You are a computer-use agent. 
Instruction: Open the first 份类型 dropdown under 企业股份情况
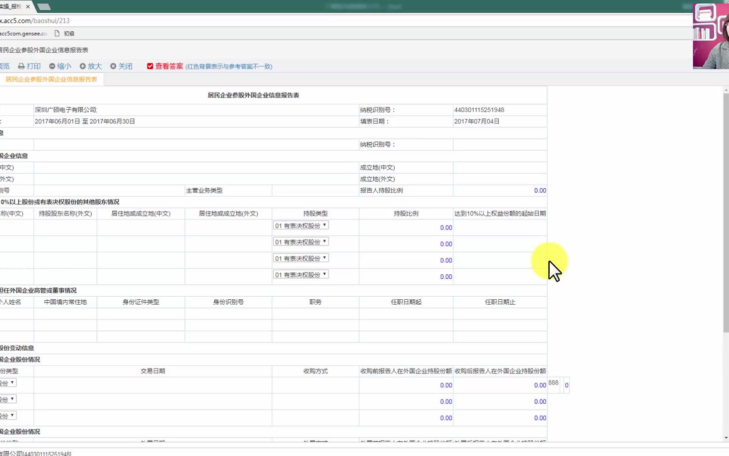[x=9, y=383]
